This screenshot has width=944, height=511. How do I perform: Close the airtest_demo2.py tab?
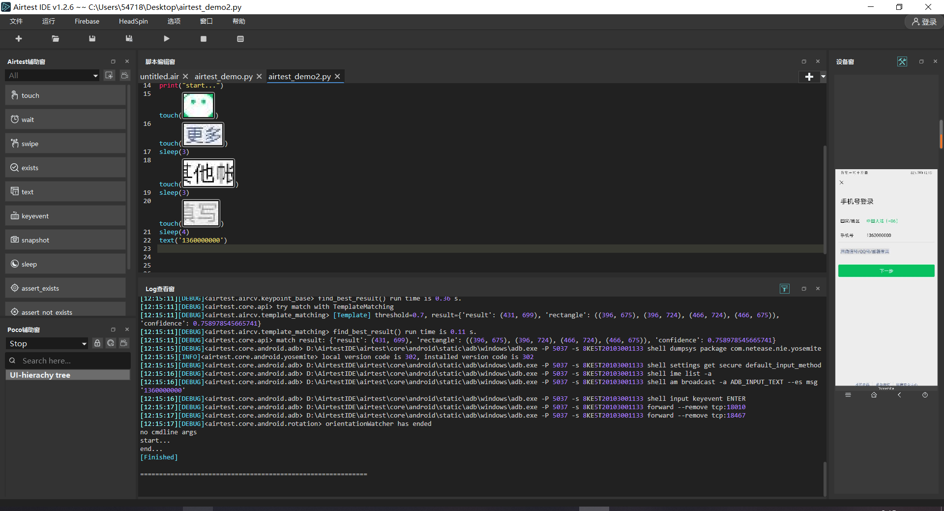(337, 76)
